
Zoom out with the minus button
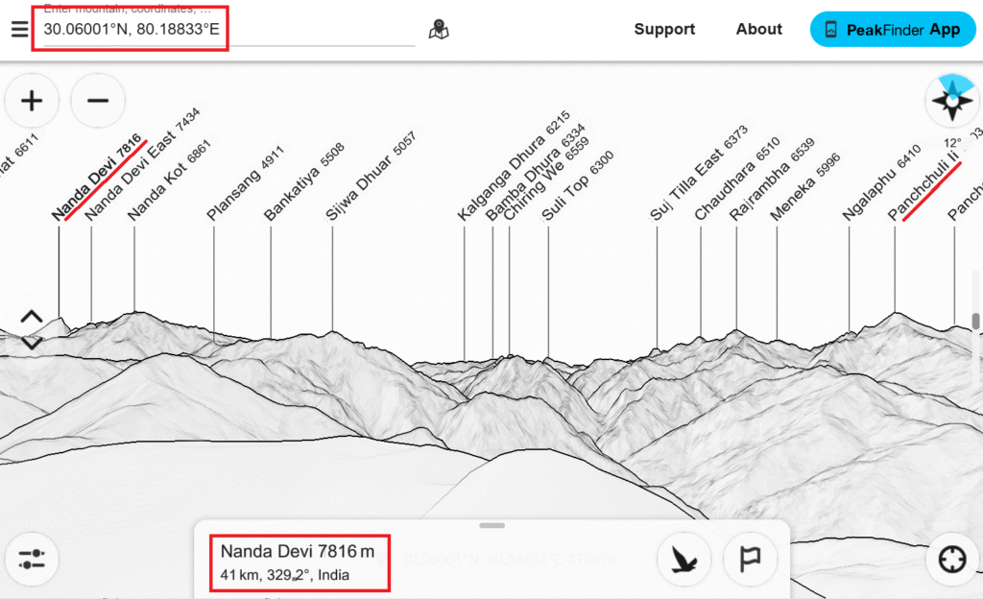click(x=98, y=101)
